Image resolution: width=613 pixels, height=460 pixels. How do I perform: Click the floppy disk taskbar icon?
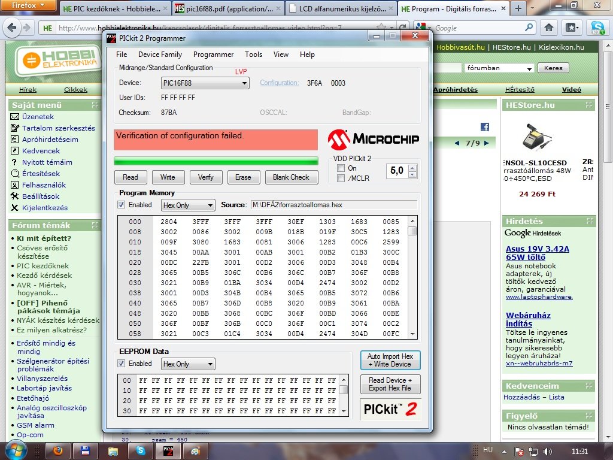[85, 451]
